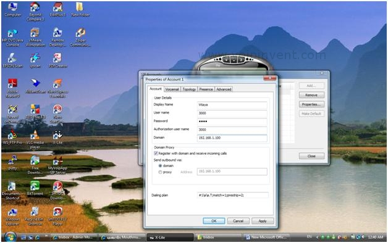The image size is (388, 243).
Task: Select the Adobe Reader 9 desktop icon
Action: 12,88
